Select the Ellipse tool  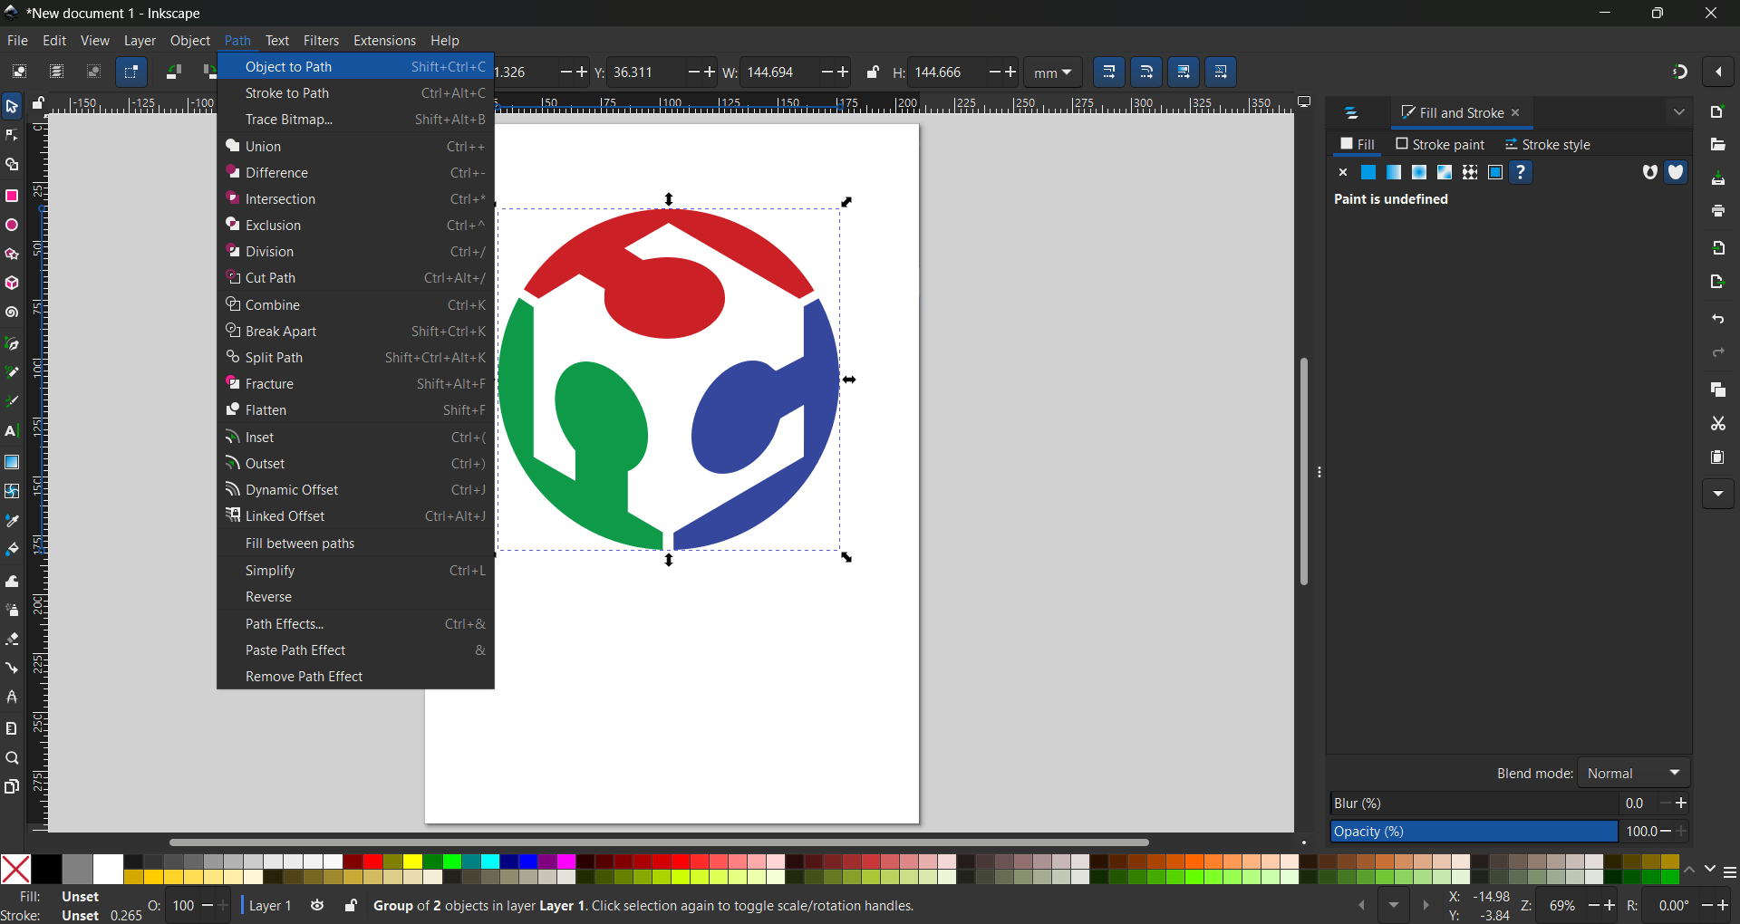click(12, 225)
